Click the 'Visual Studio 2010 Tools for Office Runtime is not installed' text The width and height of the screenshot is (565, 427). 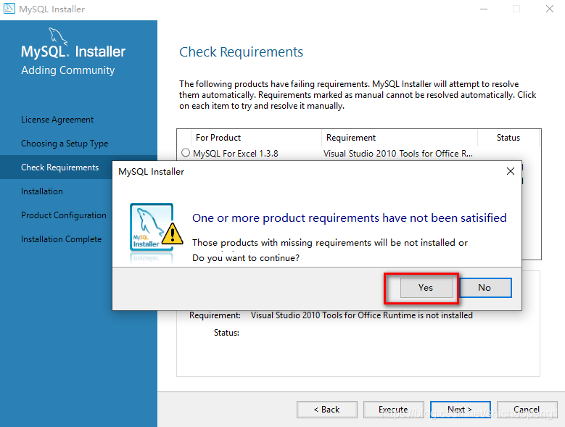pos(362,315)
